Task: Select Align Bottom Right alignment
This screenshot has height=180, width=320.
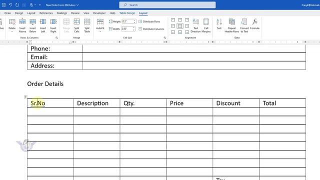Action: coord(187,32)
